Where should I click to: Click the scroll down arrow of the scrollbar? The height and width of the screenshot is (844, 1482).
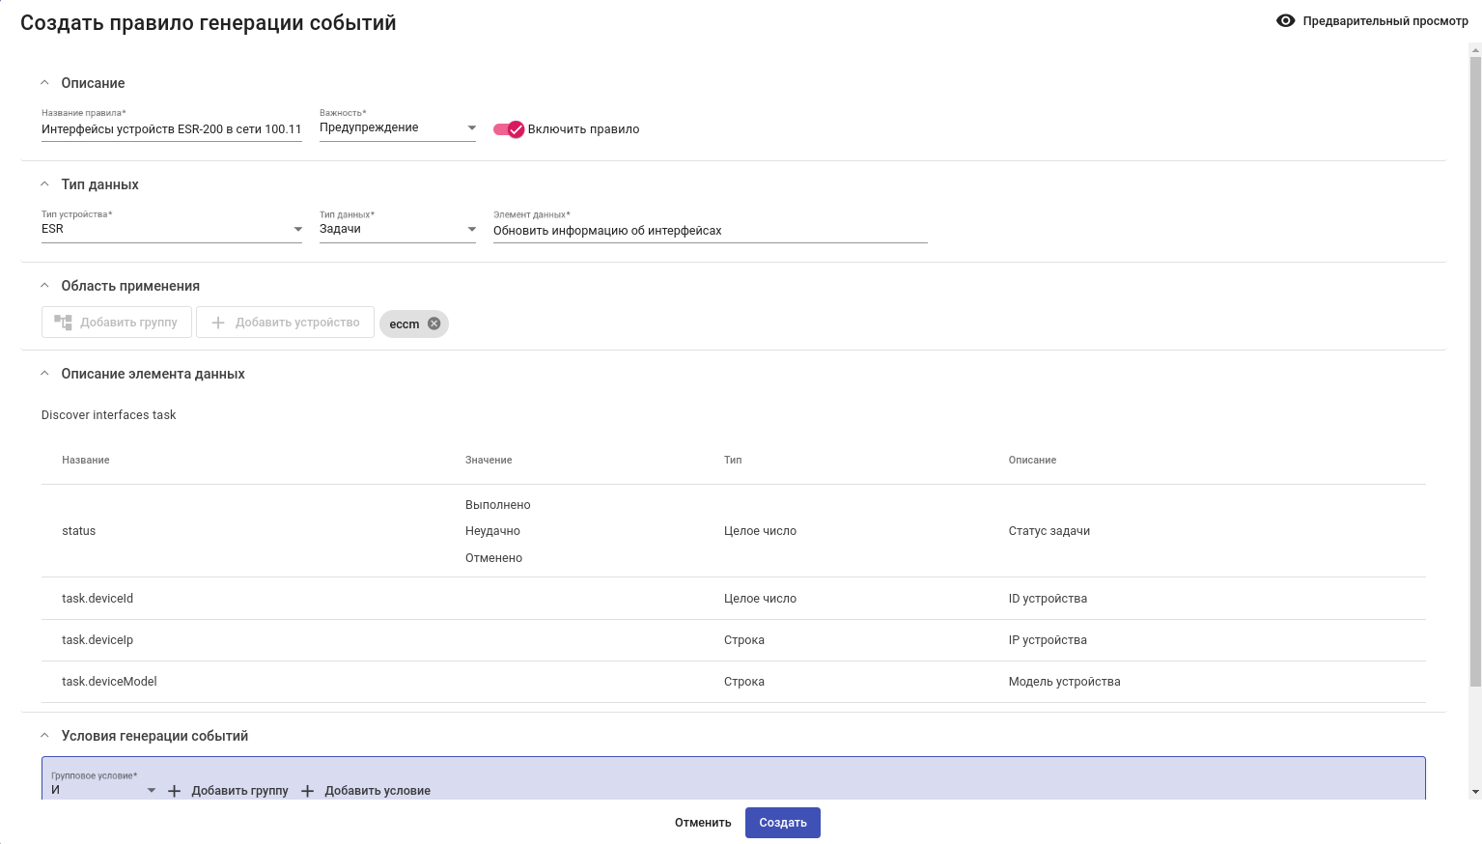[1475, 792]
